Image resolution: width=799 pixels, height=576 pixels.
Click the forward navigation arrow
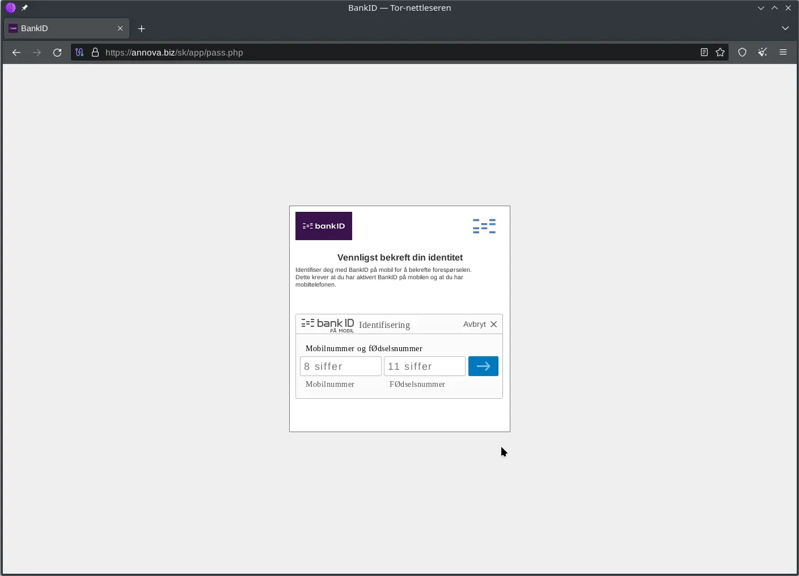click(37, 53)
